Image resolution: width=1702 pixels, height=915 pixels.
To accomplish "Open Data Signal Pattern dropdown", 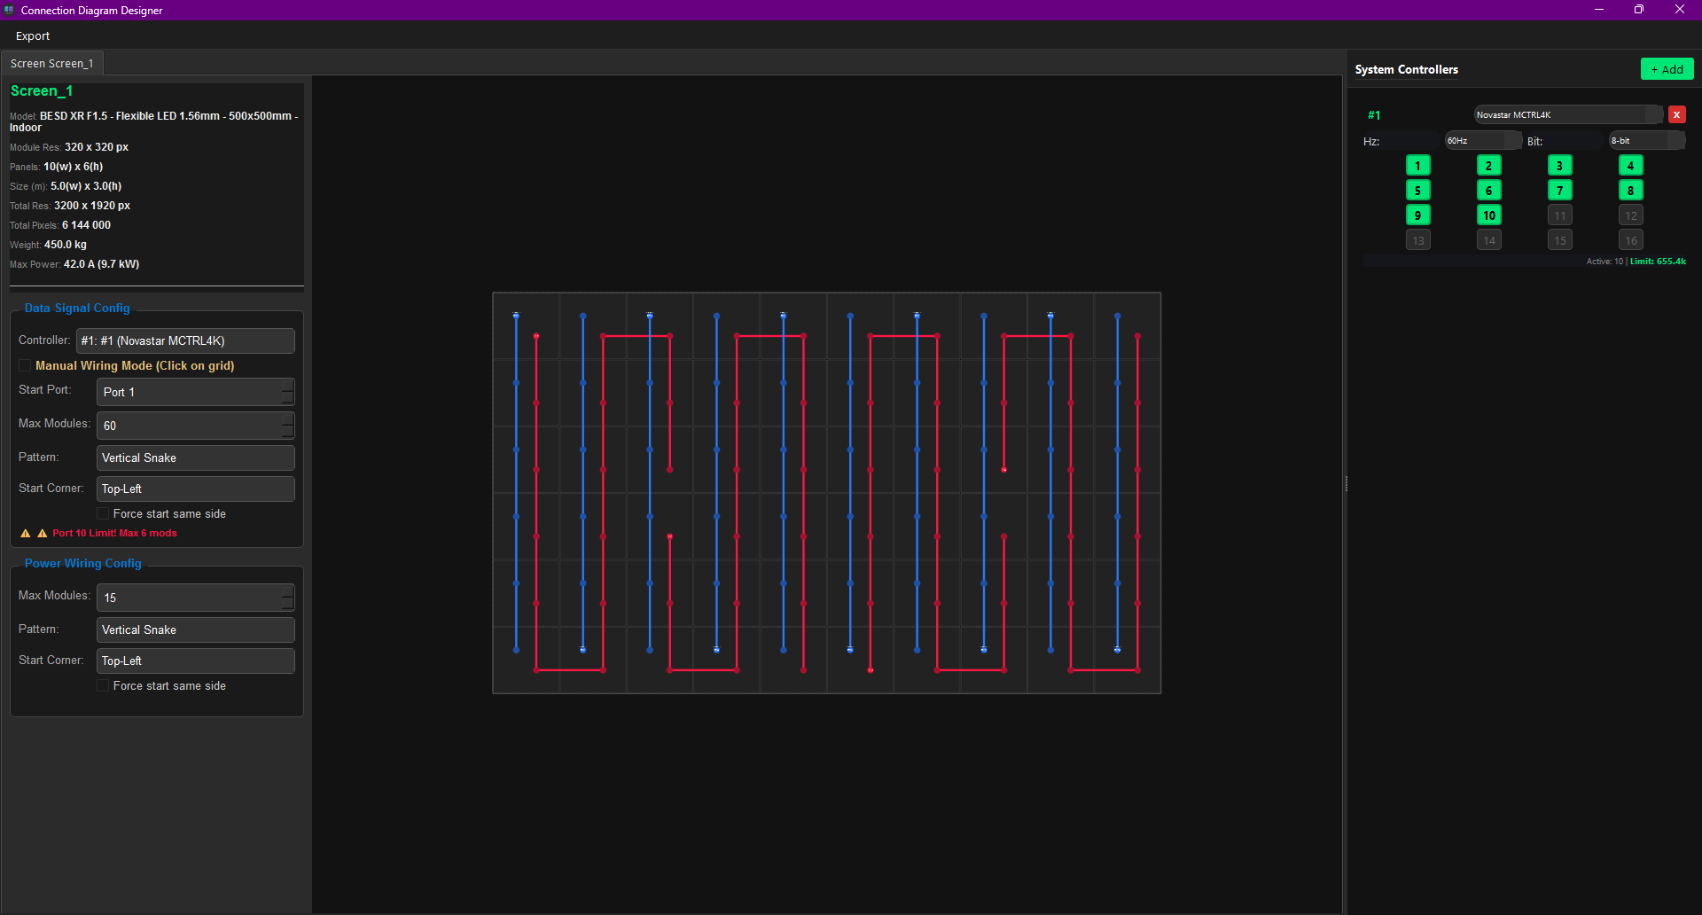I will [x=195, y=457].
